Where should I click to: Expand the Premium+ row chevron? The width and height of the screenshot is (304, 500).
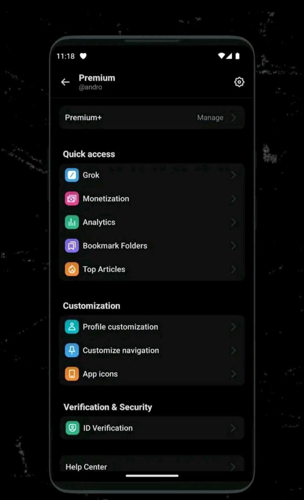tap(233, 117)
